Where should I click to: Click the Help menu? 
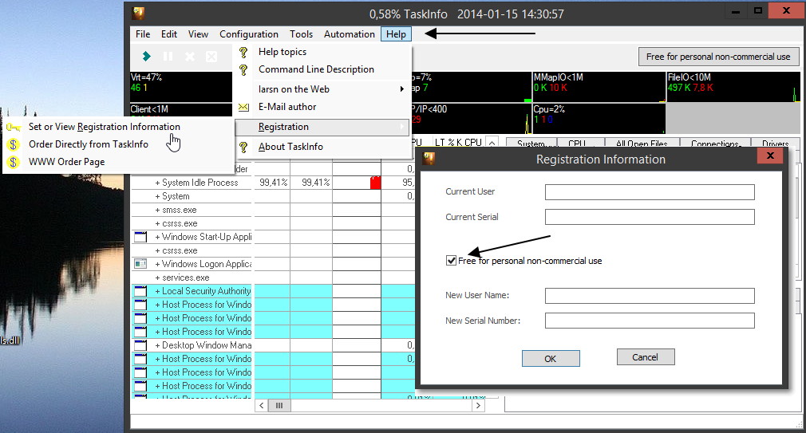click(396, 34)
